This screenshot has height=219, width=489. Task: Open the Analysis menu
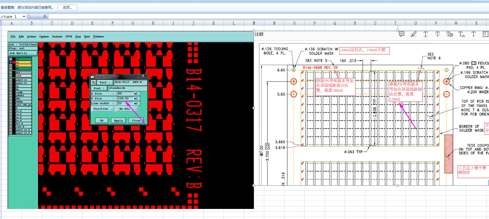(x=57, y=36)
